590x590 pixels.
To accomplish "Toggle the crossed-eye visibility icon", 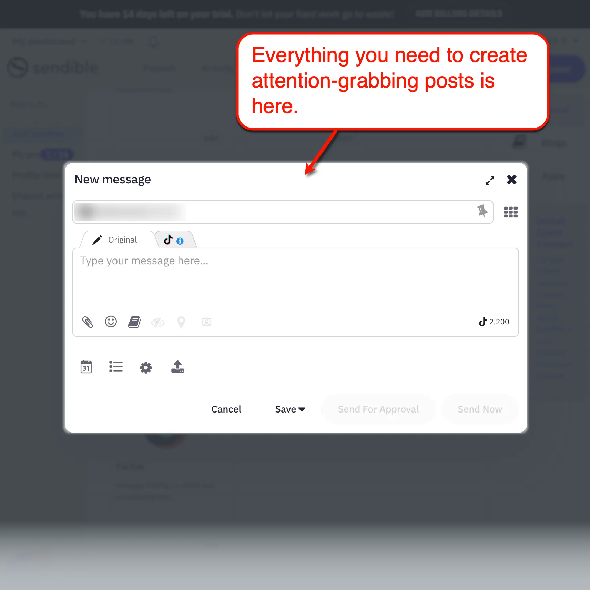I will point(158,323).
